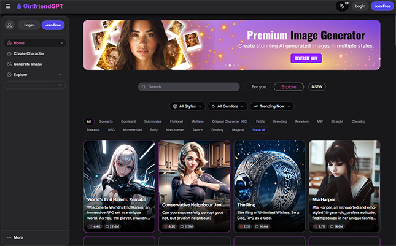This screenshot has height=246, width=396.
Task: Click the search magnifier icon
Action: pos(144,86)
